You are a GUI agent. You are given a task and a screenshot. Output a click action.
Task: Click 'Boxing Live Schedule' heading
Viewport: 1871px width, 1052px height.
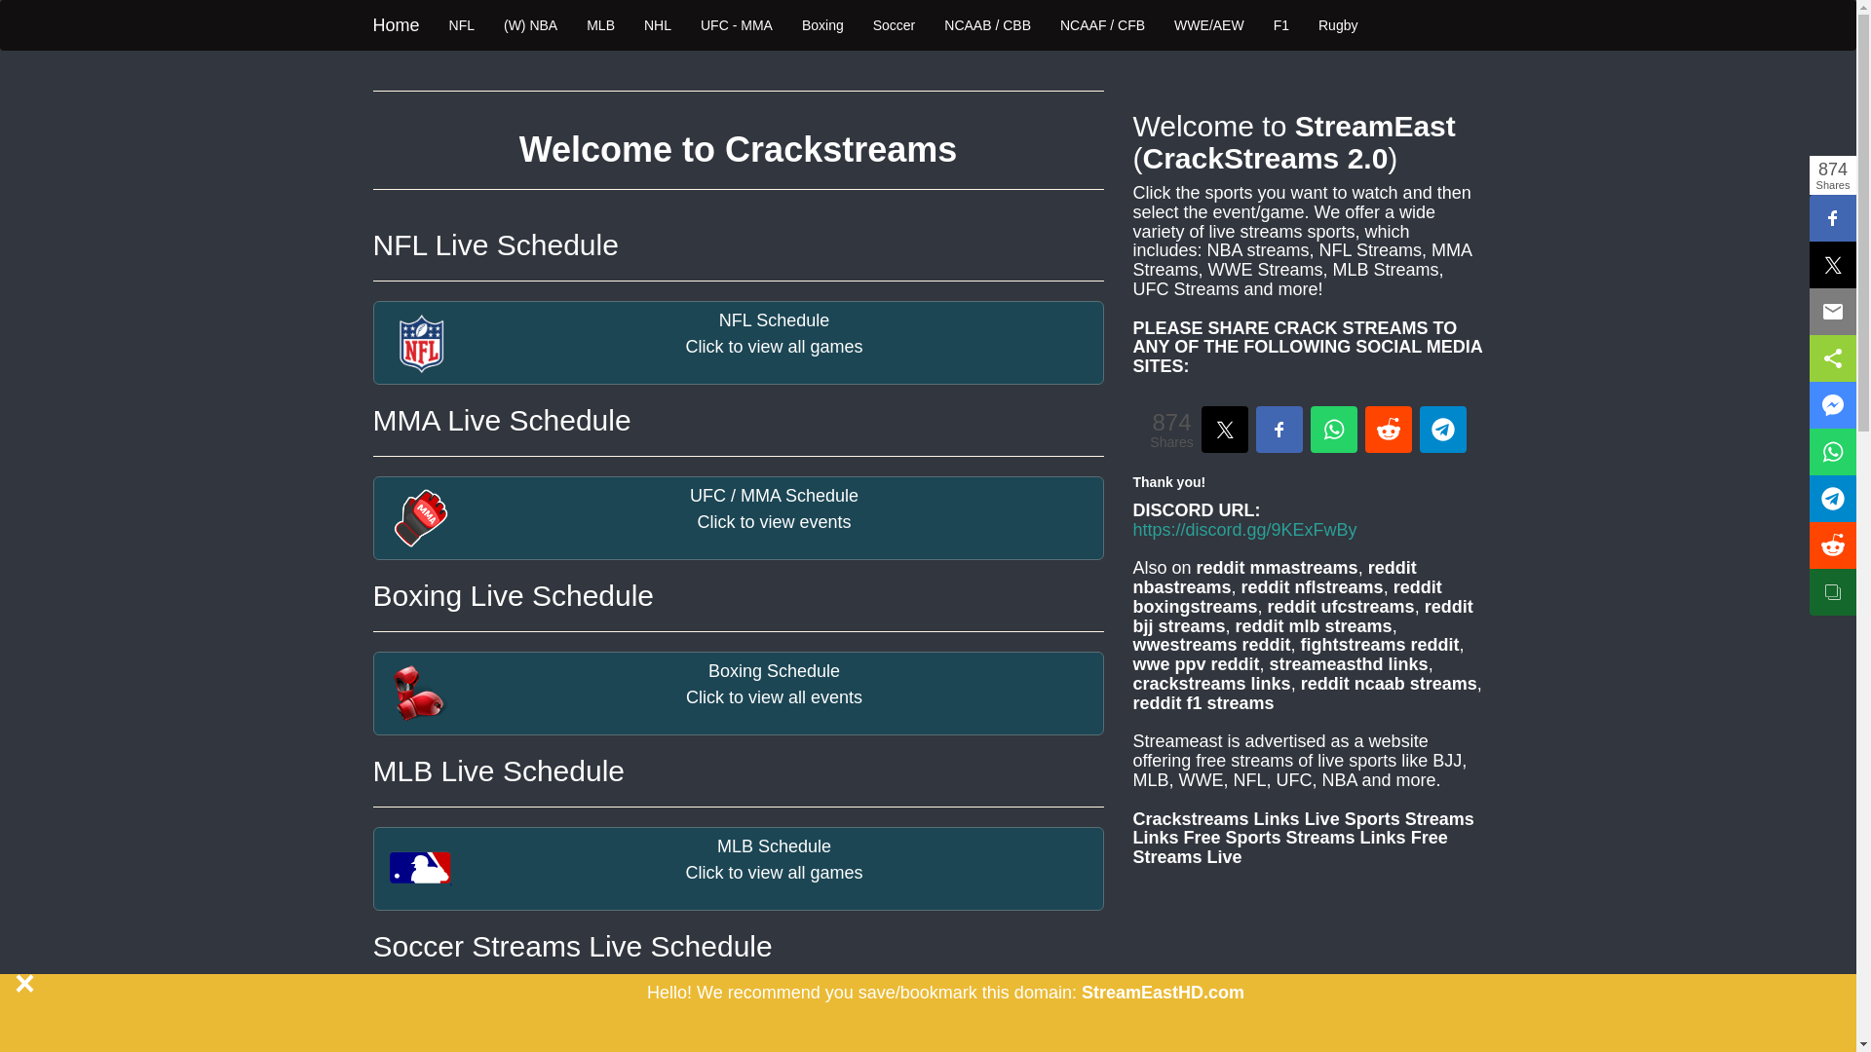coord(513,596)
